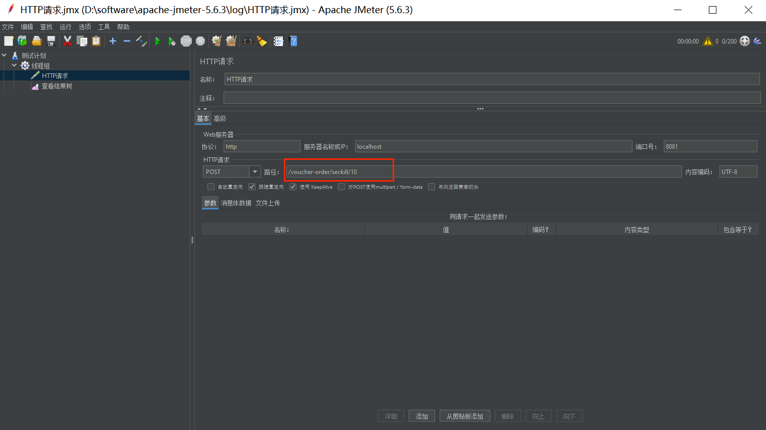The image size is (766, 430).
Task: Click the 端口号 field showing 8081
Action: (x=710, y=146)
